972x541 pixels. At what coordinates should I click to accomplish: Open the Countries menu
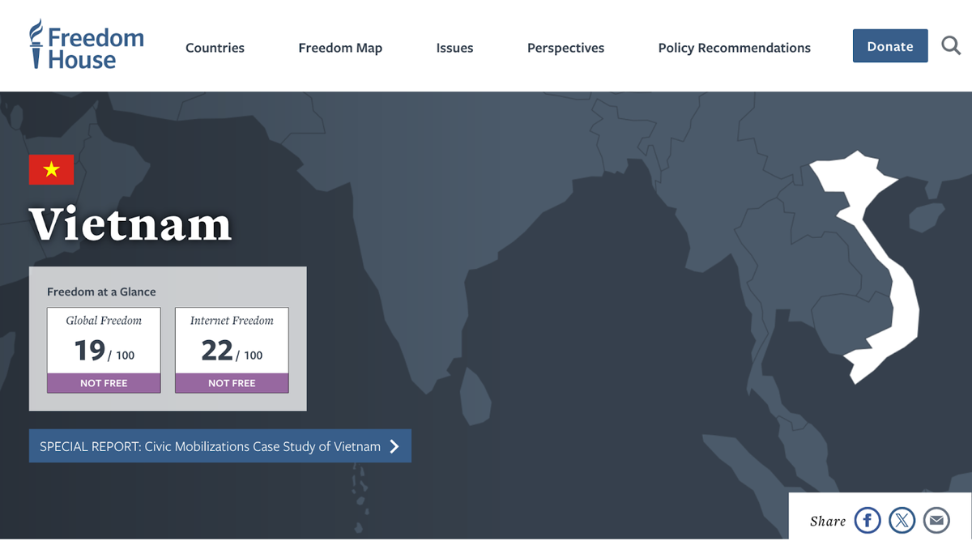point(215,48)
